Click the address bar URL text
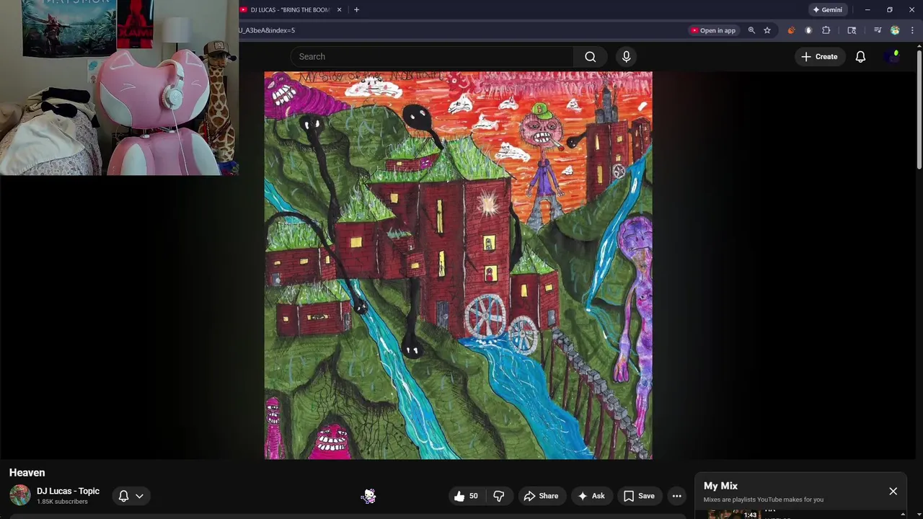923x519 pixels. pos(267,30)
